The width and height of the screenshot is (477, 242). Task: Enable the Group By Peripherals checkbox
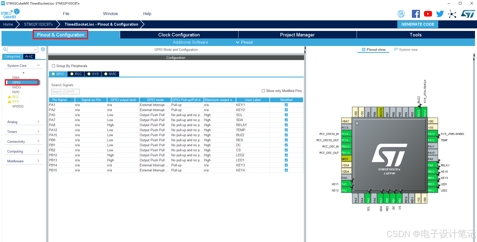pyautogui.click(x=53, y=66)
